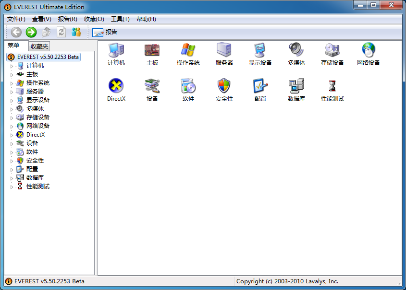The image size is (406, 290).
Task: Expand the 操作系统 tree node
Action: (x=12, y=83)
